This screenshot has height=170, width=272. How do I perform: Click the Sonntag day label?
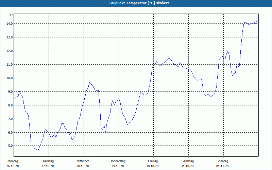[222, 161]
